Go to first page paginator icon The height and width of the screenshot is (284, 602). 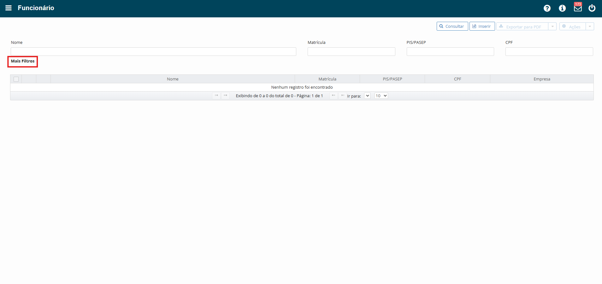216,96
